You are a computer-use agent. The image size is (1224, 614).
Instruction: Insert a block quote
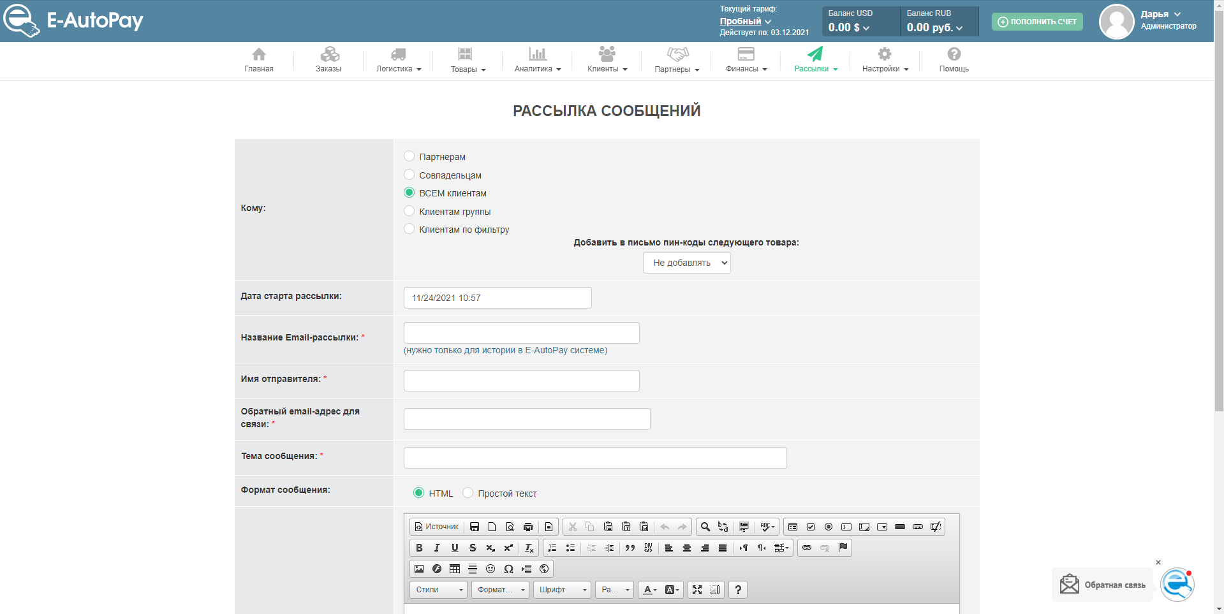coord(630,548)
